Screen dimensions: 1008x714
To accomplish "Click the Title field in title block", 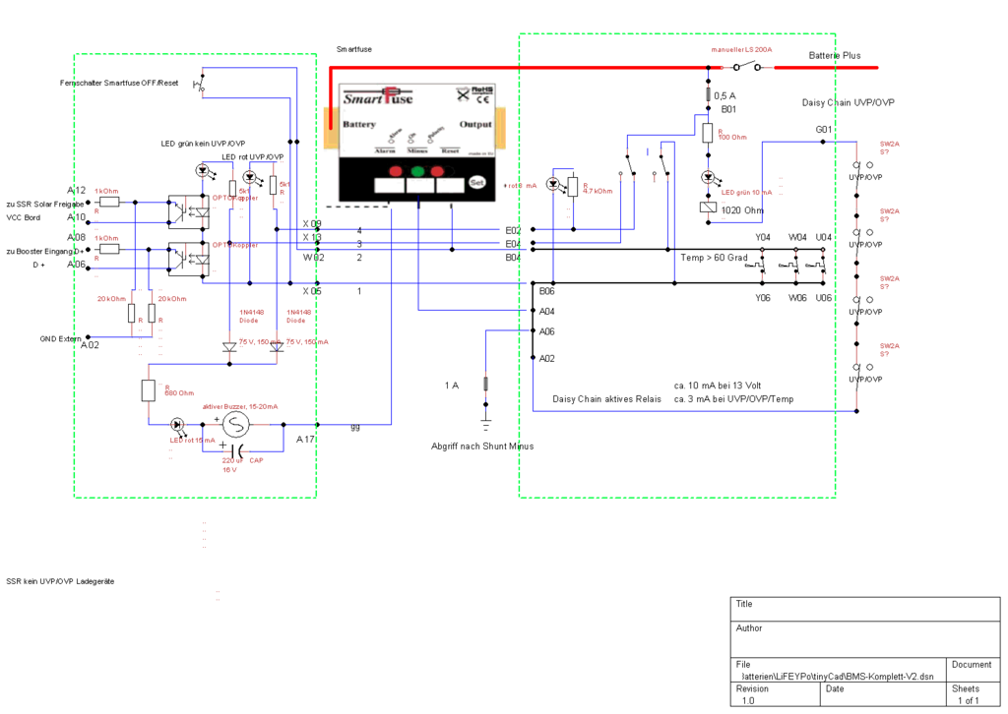I will coord(865,609).
